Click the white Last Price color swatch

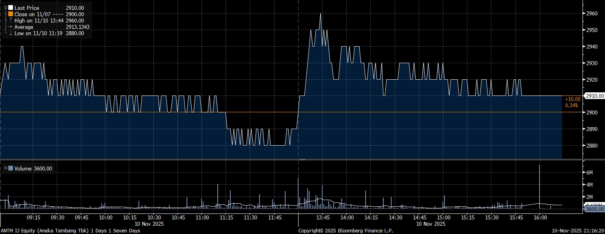pyautogui.click(x=11, y=7)
